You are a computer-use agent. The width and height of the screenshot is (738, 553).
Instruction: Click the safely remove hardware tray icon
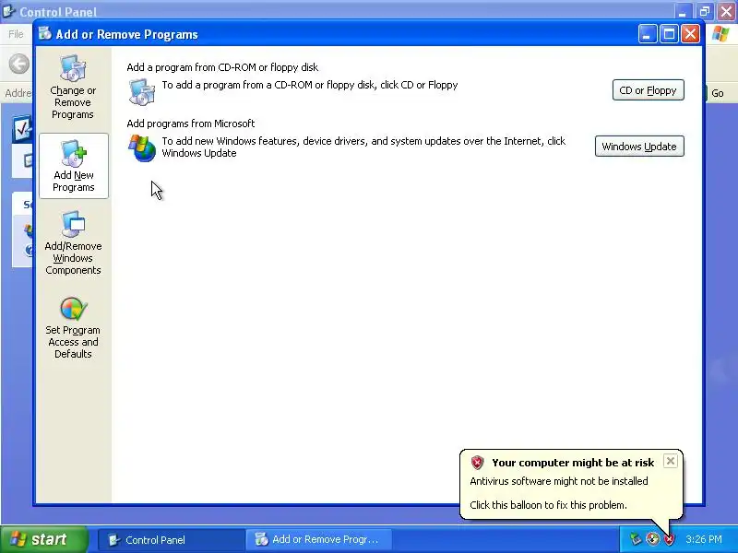pos(636,539)
